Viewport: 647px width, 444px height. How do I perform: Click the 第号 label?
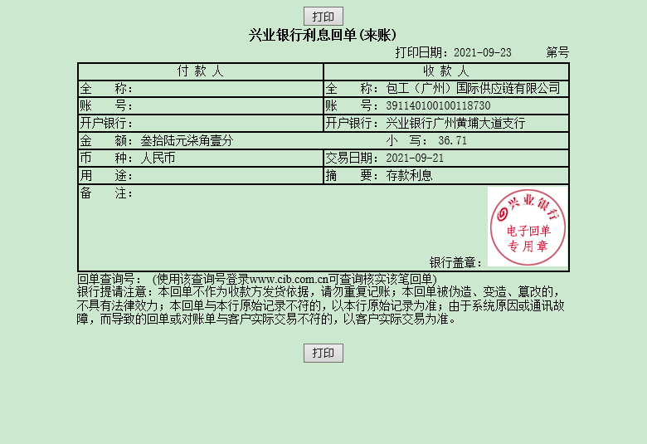(x=557, y=52)
